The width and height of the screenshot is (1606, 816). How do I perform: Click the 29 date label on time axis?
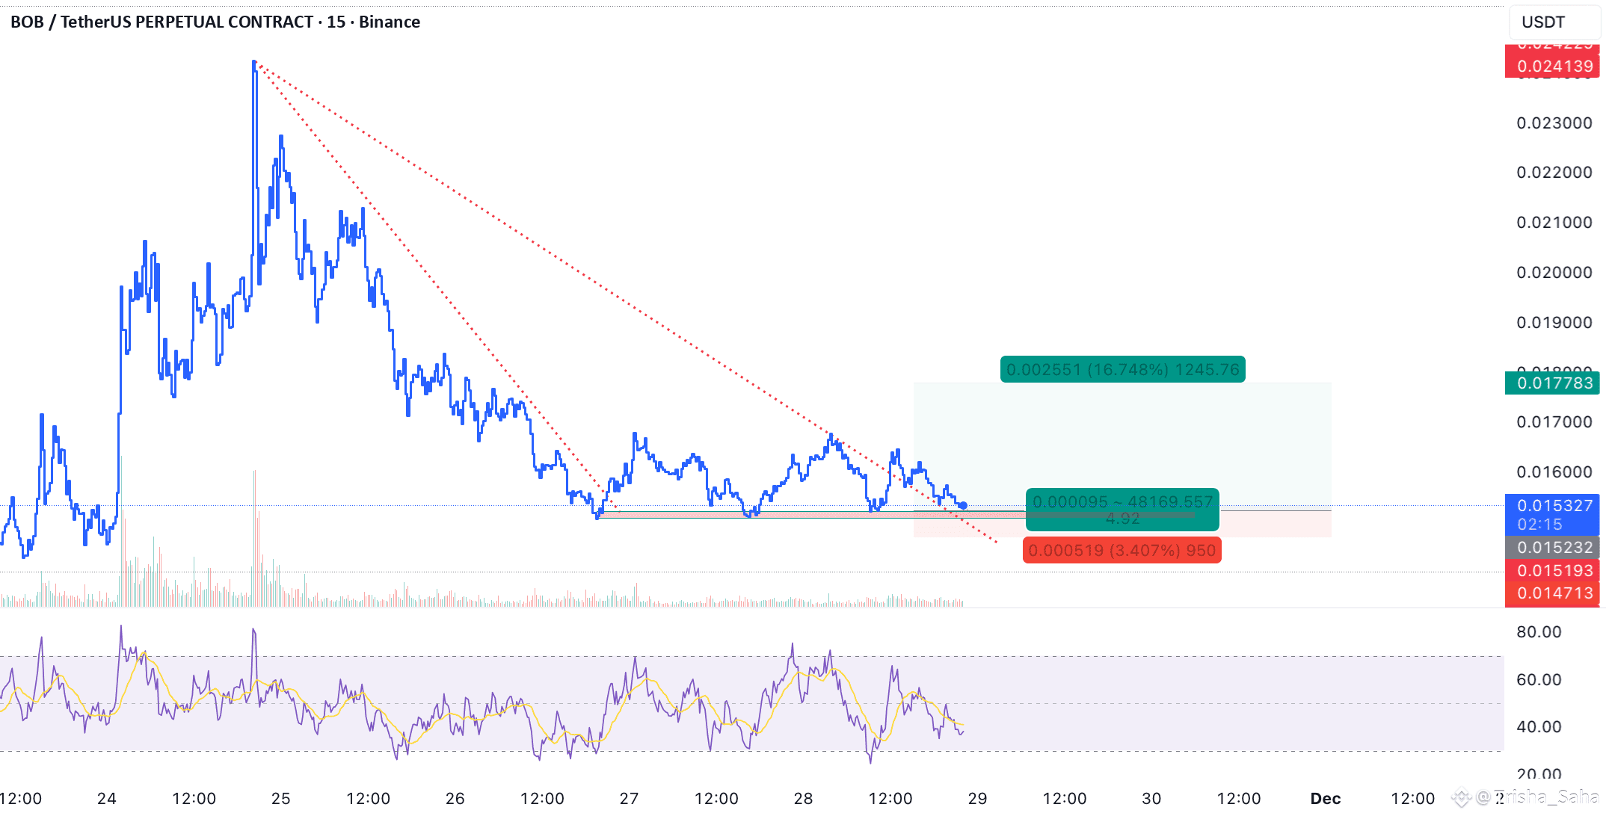[x=977, y=799]
